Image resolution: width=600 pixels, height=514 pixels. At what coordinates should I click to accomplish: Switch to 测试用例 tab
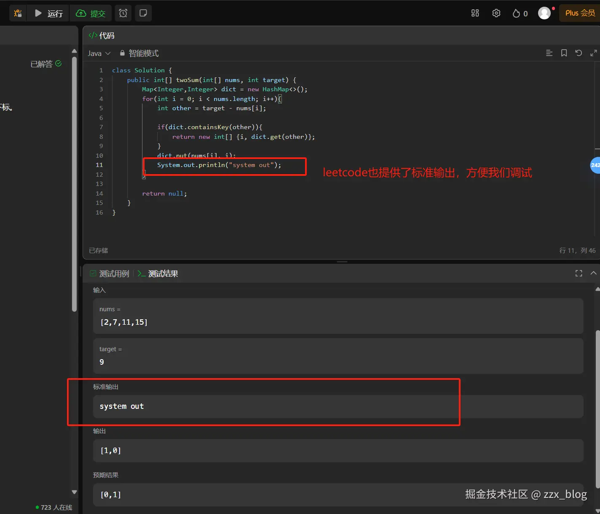[110, 274]
